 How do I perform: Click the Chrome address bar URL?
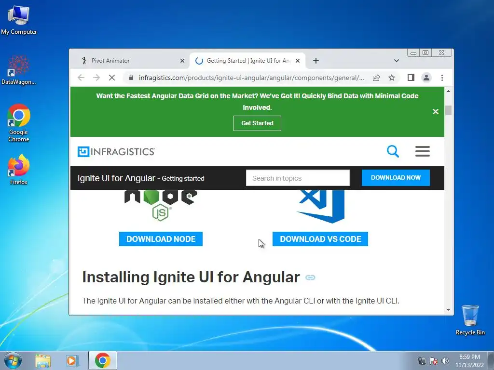point(251,78)
